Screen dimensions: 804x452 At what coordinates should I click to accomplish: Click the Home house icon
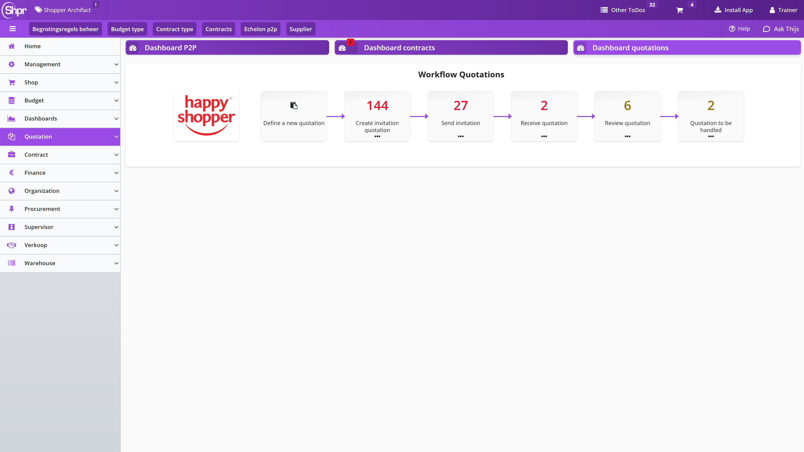[12, 46]
